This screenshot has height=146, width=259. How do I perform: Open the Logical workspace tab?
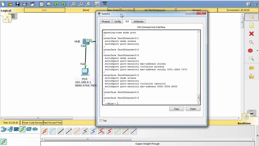tap(6, 11)
